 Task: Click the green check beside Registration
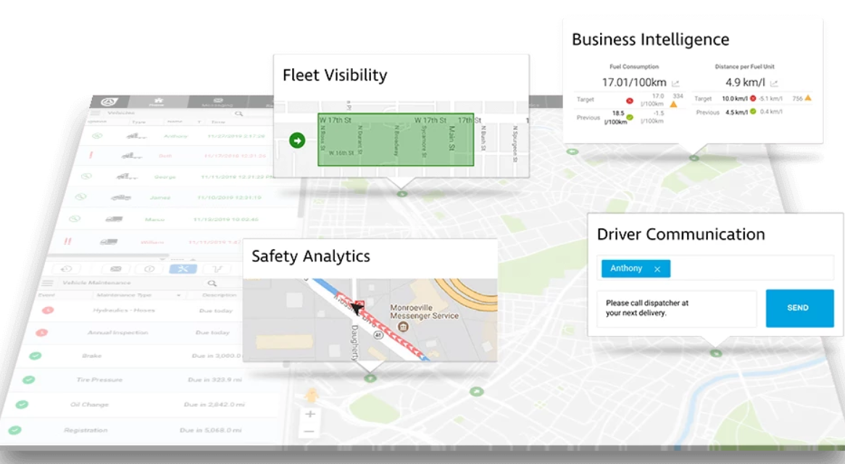pos(14,430)
